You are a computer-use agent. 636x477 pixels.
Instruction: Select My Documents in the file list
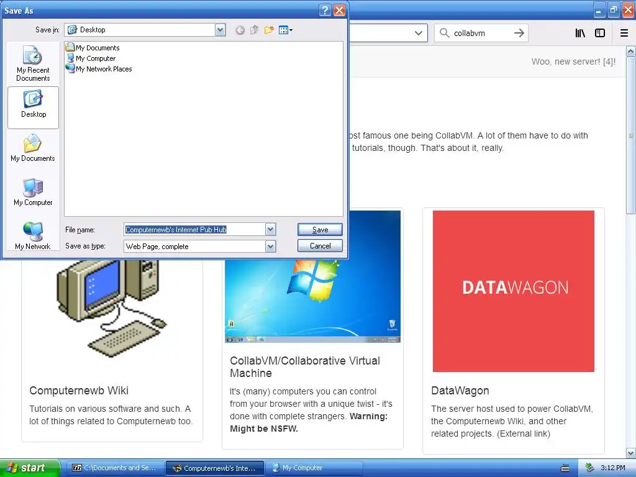coord(93,47)
